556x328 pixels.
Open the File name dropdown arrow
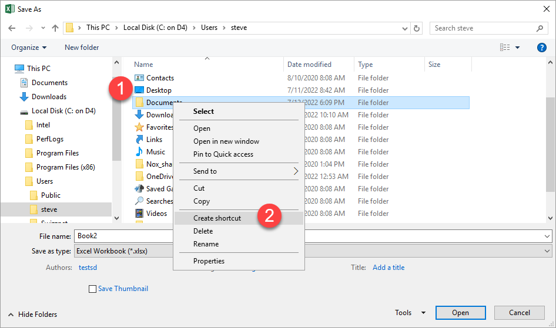point(547,236)
